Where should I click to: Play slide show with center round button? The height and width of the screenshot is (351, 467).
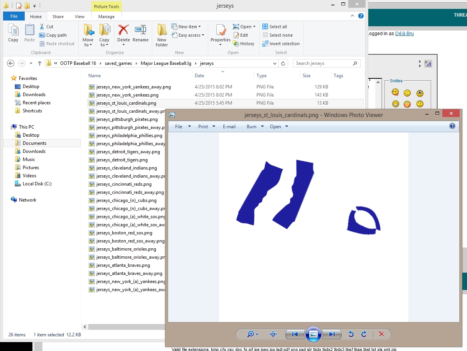tap(313, 334)
